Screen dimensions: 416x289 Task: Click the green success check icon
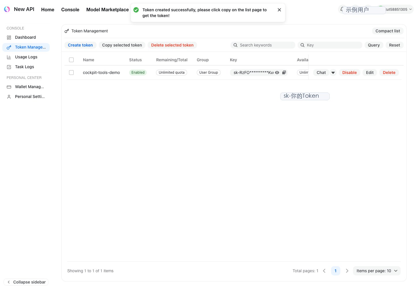tap(136, 10)
